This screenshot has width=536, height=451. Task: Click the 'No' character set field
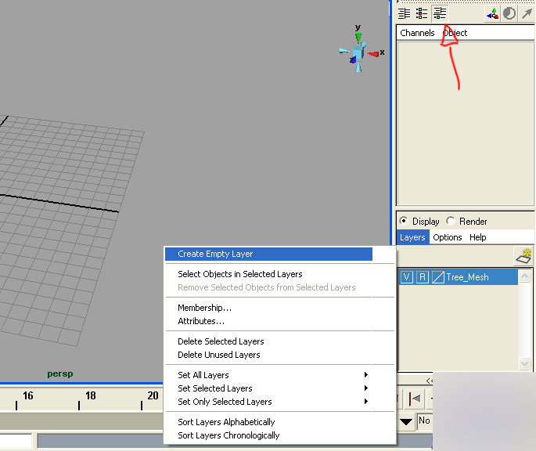pyautogui.click(x=425, y=421)
